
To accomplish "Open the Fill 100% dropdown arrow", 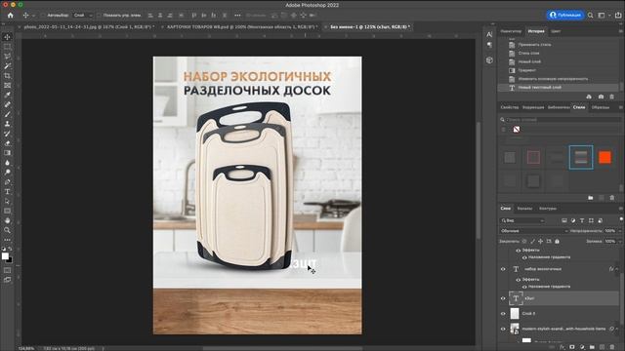I will tap(620, 241).
